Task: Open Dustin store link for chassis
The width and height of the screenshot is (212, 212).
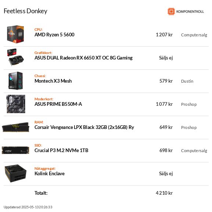Action: coord(187,81)
